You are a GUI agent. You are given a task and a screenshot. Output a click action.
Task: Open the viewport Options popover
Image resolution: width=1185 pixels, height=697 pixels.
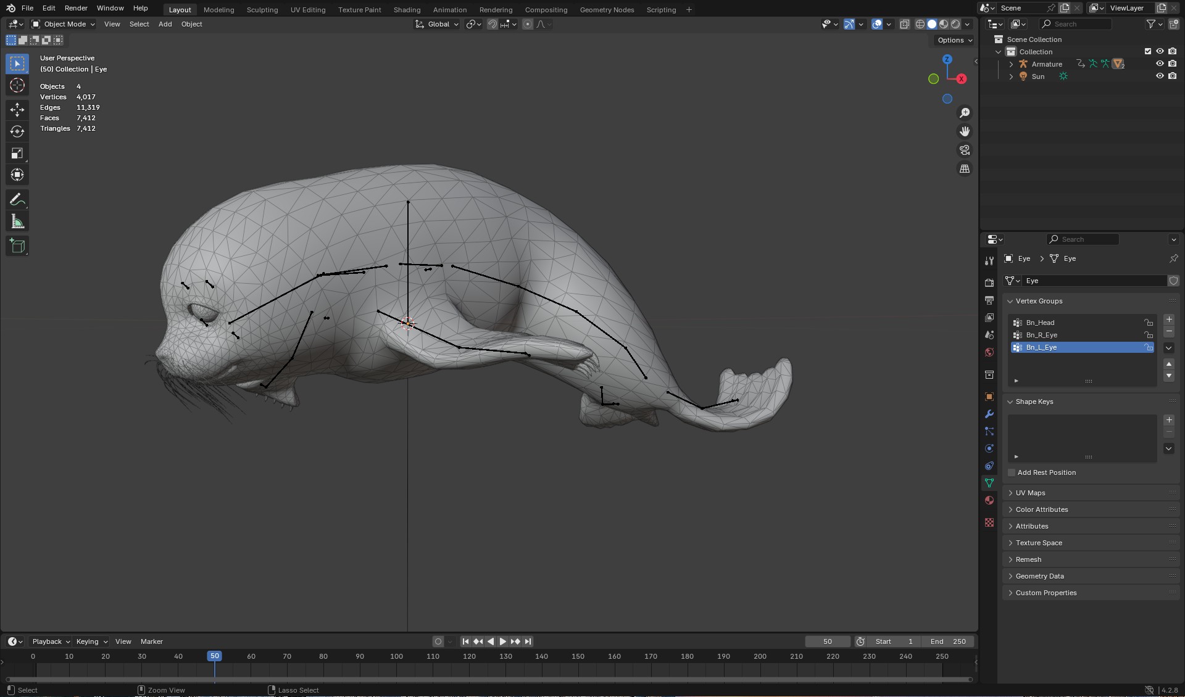click(954, 40)
